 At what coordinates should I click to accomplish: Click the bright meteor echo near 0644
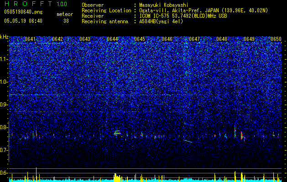pyautogui.click(x=117, y=133)
